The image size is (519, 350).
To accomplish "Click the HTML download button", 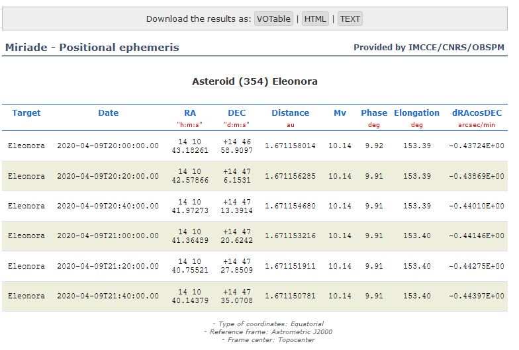I will coord(315,19).
